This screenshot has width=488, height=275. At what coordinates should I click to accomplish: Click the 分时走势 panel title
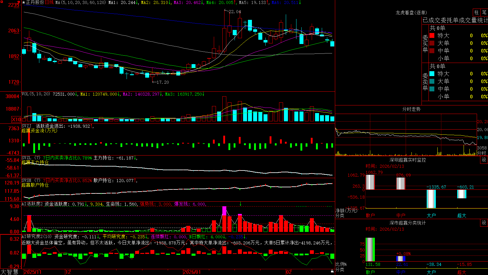tap(411, 109)
